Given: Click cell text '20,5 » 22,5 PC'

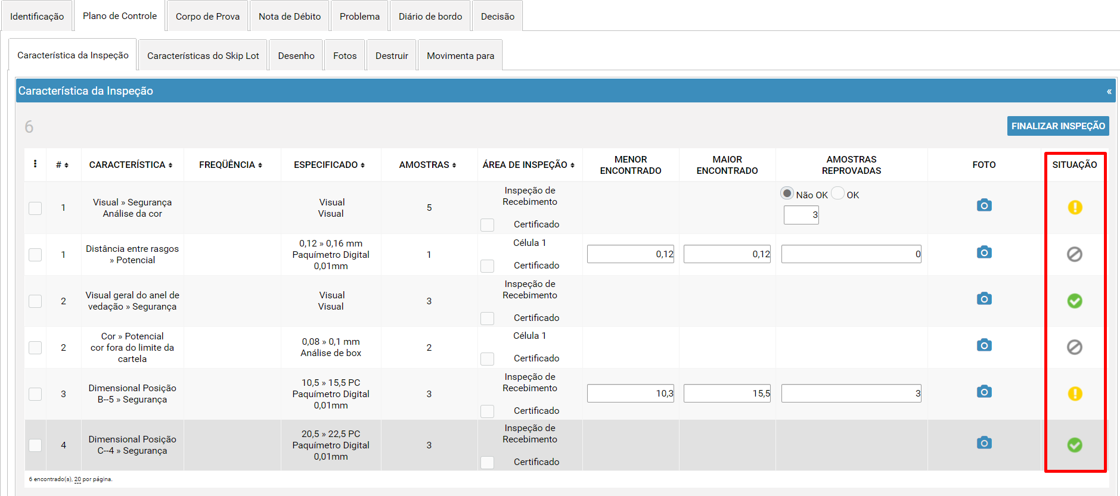Looking at the screenshot, I should 331,434.
